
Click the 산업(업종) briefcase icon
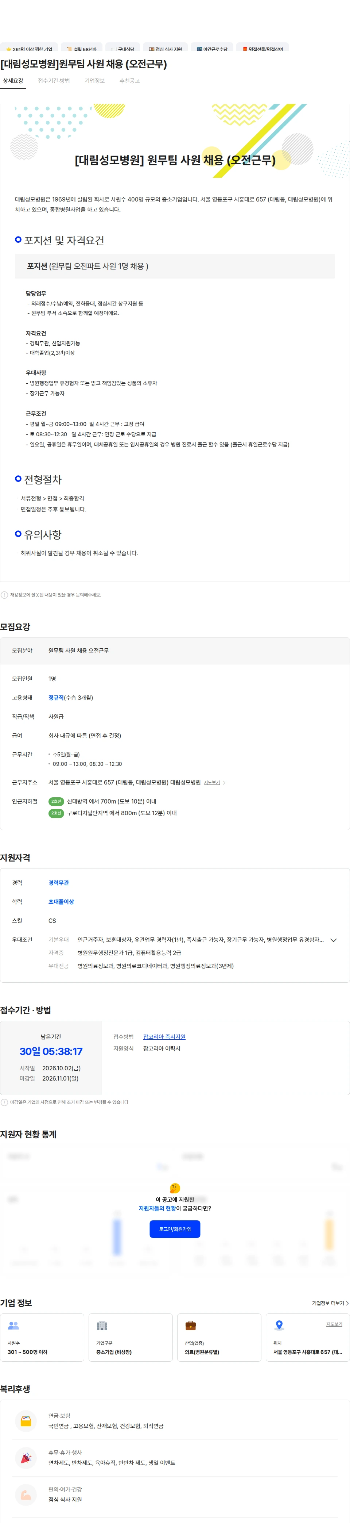point(191,1326)
